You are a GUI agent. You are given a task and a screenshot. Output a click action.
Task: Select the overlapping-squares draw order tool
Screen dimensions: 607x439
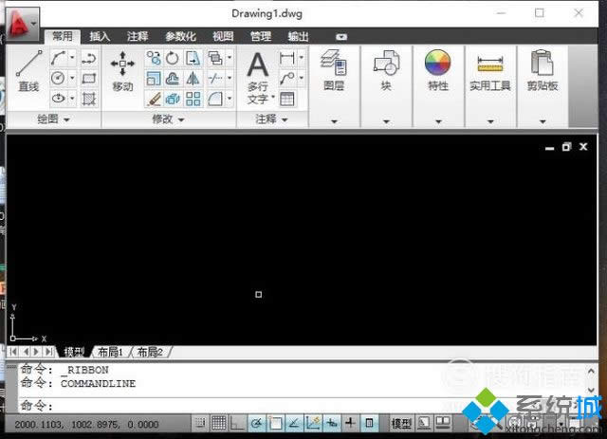click(215, 58)
